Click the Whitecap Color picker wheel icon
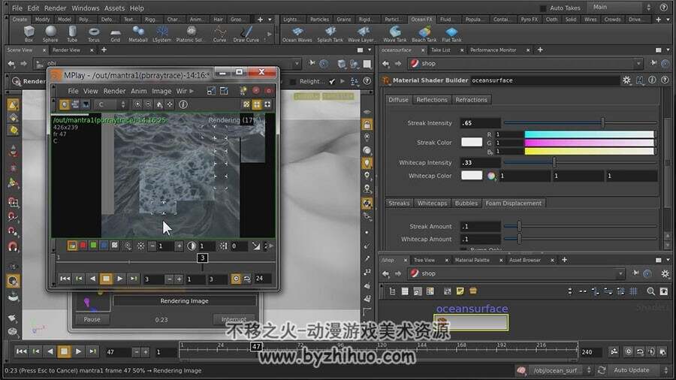Image resolution: width=676 pixels, height=380 pixels. pos(491,176)
